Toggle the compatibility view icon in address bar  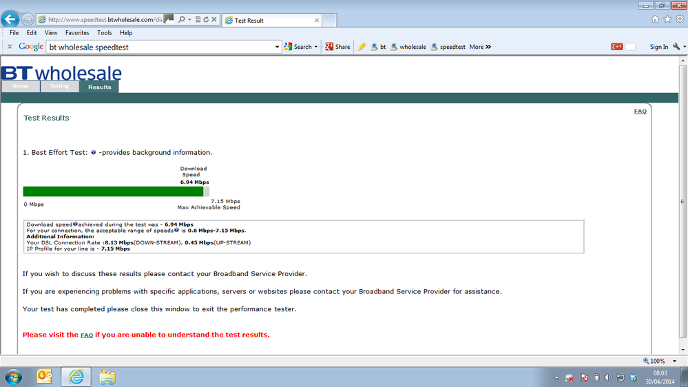click(198, 19)
